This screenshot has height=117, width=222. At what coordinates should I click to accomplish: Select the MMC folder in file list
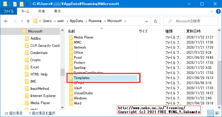[77, 42]
